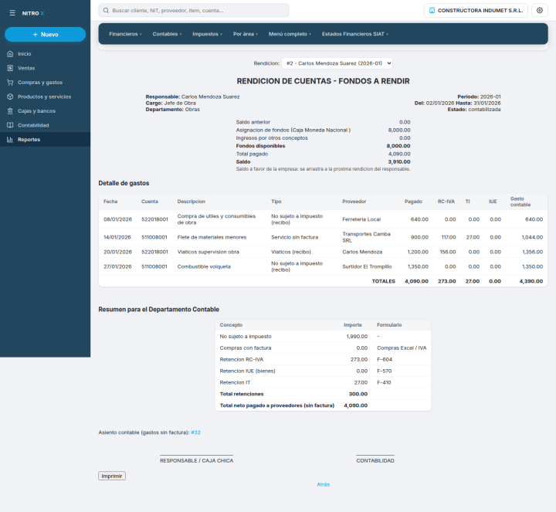Screen dimensions: 556x512
Task: Click the Gasto contable column header
Action: pos(520,202)
